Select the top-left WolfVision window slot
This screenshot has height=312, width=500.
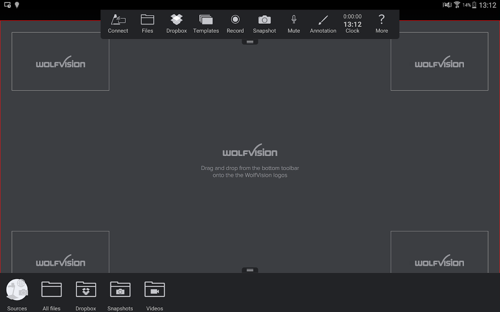(61, 61)
